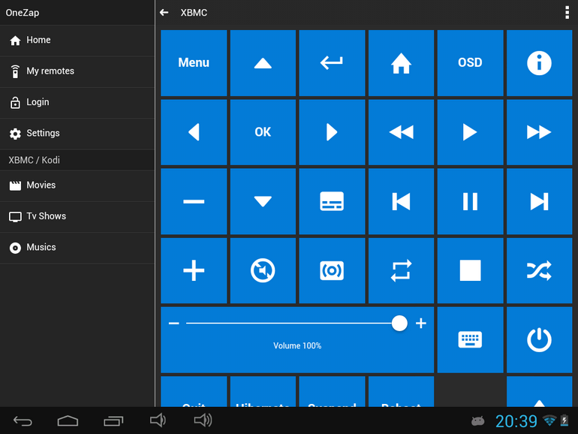Open the three-dot overflow menu
The width and height of the screenshot is (578, 434).
(x=567, y=13)
